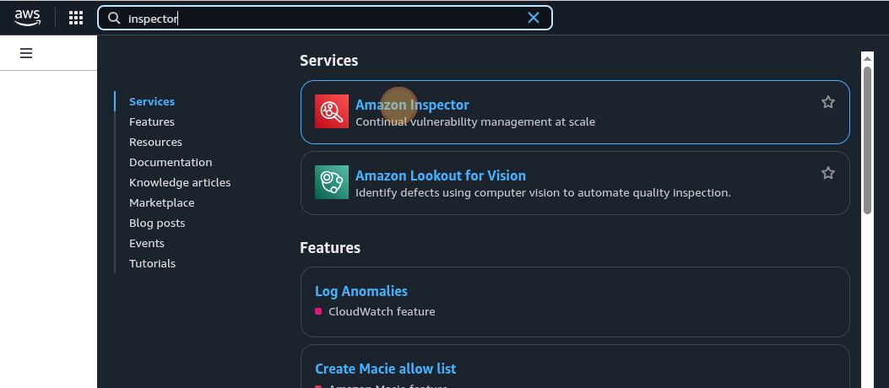The image size is (889, 388).
Task: Favorite Amazon Lookout for Vision star
Action: click(827, 173)
